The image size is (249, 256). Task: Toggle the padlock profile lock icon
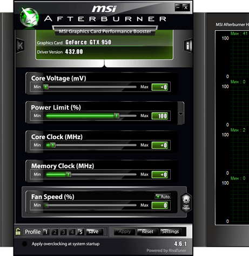(x=18, y=232)
